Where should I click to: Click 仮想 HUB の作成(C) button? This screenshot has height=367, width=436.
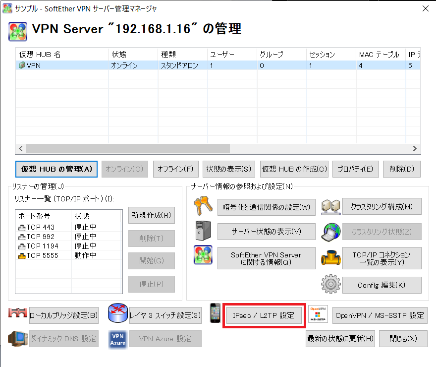(294, 169)
